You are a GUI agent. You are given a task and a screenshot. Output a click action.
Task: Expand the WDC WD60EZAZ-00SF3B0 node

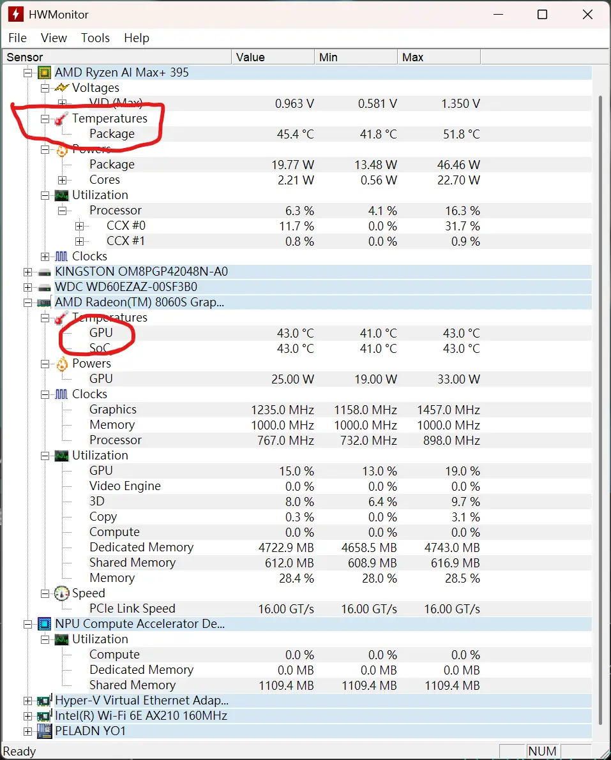(27, 287)
